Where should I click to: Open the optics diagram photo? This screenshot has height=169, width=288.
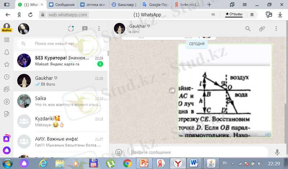pos(225,91)
